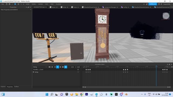
Task: Select the last summary keyframe diamond
Action: 167,70
